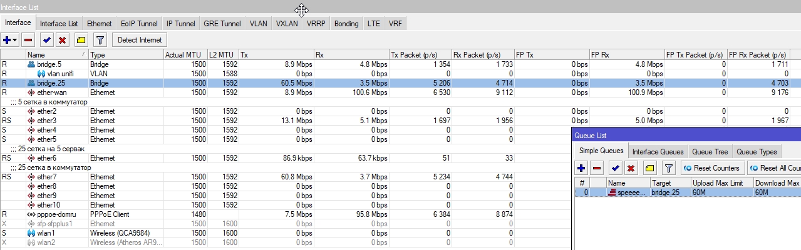Open the Bonding tab
Image resolution: width=801 pixels, height=250 pixels.
(346, 24)
